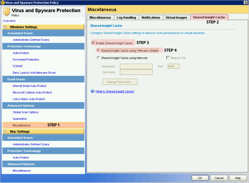
Task: Click the Port number field
Action: click(173, 66)
